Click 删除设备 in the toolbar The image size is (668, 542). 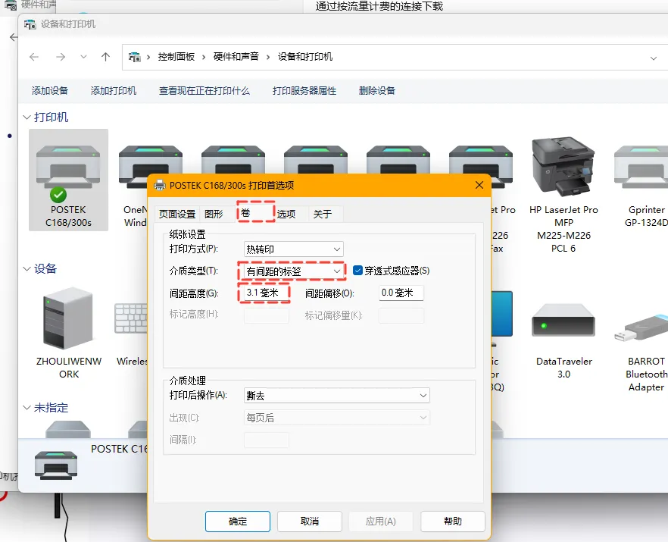(x=377, y=90)
